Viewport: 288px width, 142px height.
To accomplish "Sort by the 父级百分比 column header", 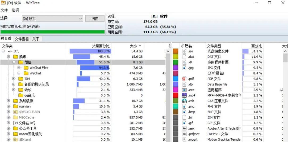I will 89,46.
